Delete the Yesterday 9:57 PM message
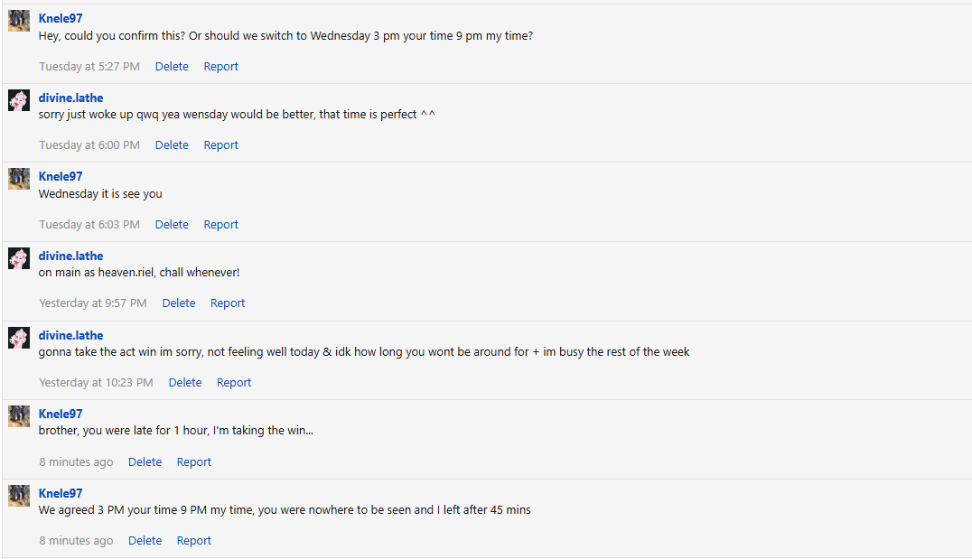Viewport: 972px width, 559px height. [x=178, y=303]
